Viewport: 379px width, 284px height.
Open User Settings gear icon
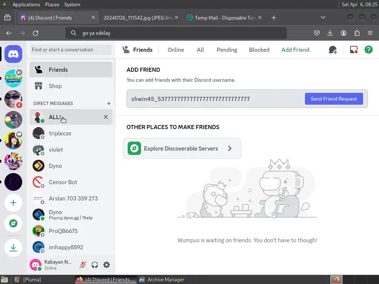(x=107, y=265)
